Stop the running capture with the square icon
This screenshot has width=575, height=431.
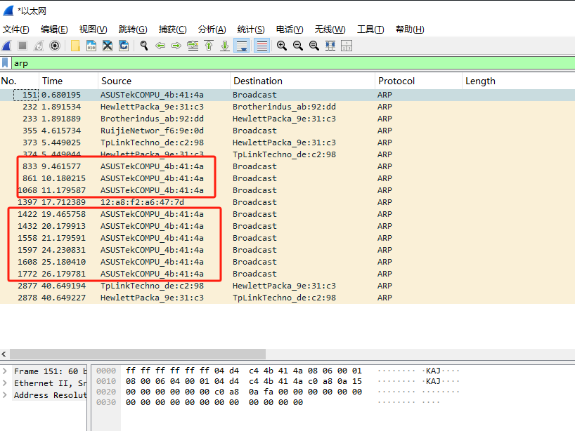(22, 46)
